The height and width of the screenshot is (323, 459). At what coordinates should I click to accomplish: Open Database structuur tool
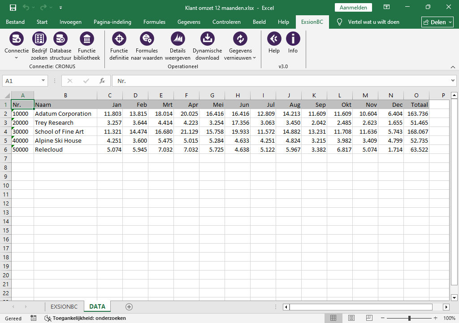(x=61, y=39)
